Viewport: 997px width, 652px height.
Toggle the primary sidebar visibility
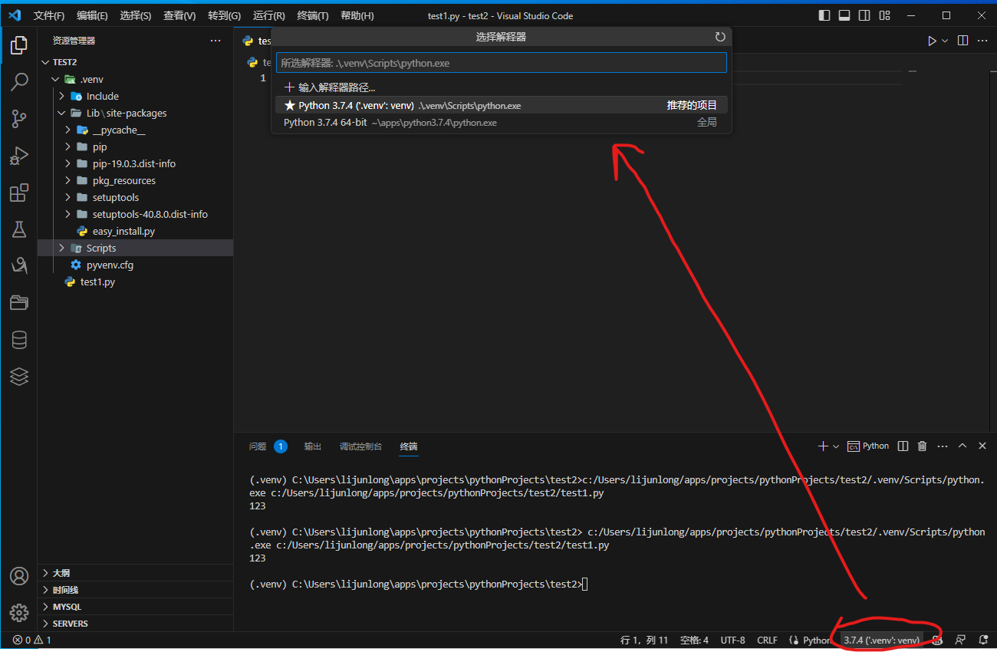click(824, 15)
